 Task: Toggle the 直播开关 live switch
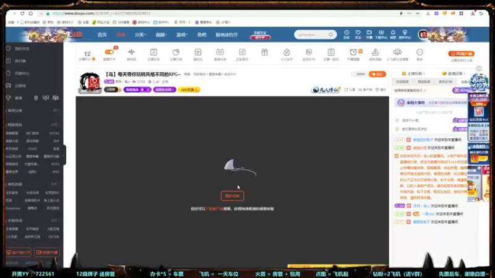click(110, 52)
